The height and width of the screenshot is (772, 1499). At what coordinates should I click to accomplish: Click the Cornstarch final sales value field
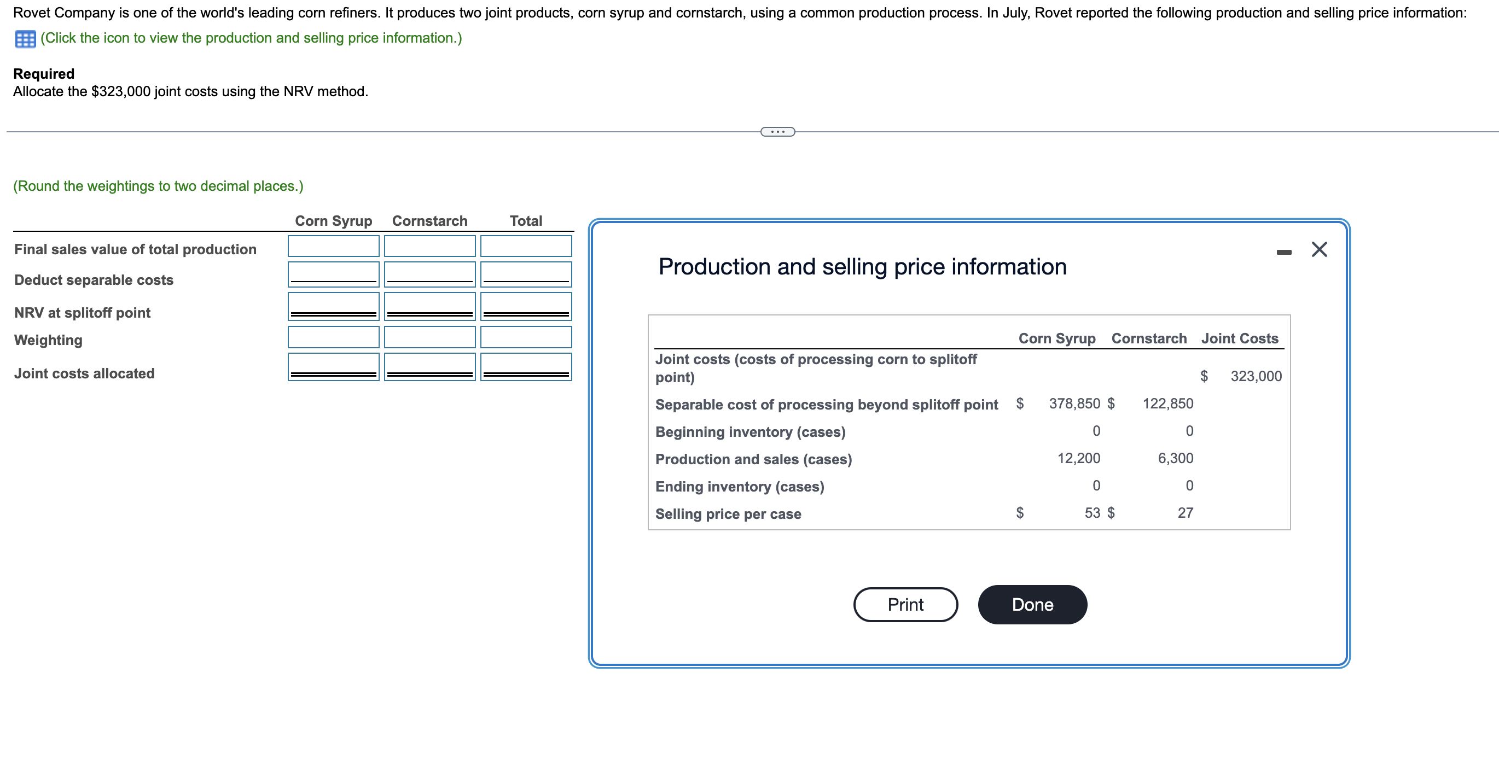[429, 246]
